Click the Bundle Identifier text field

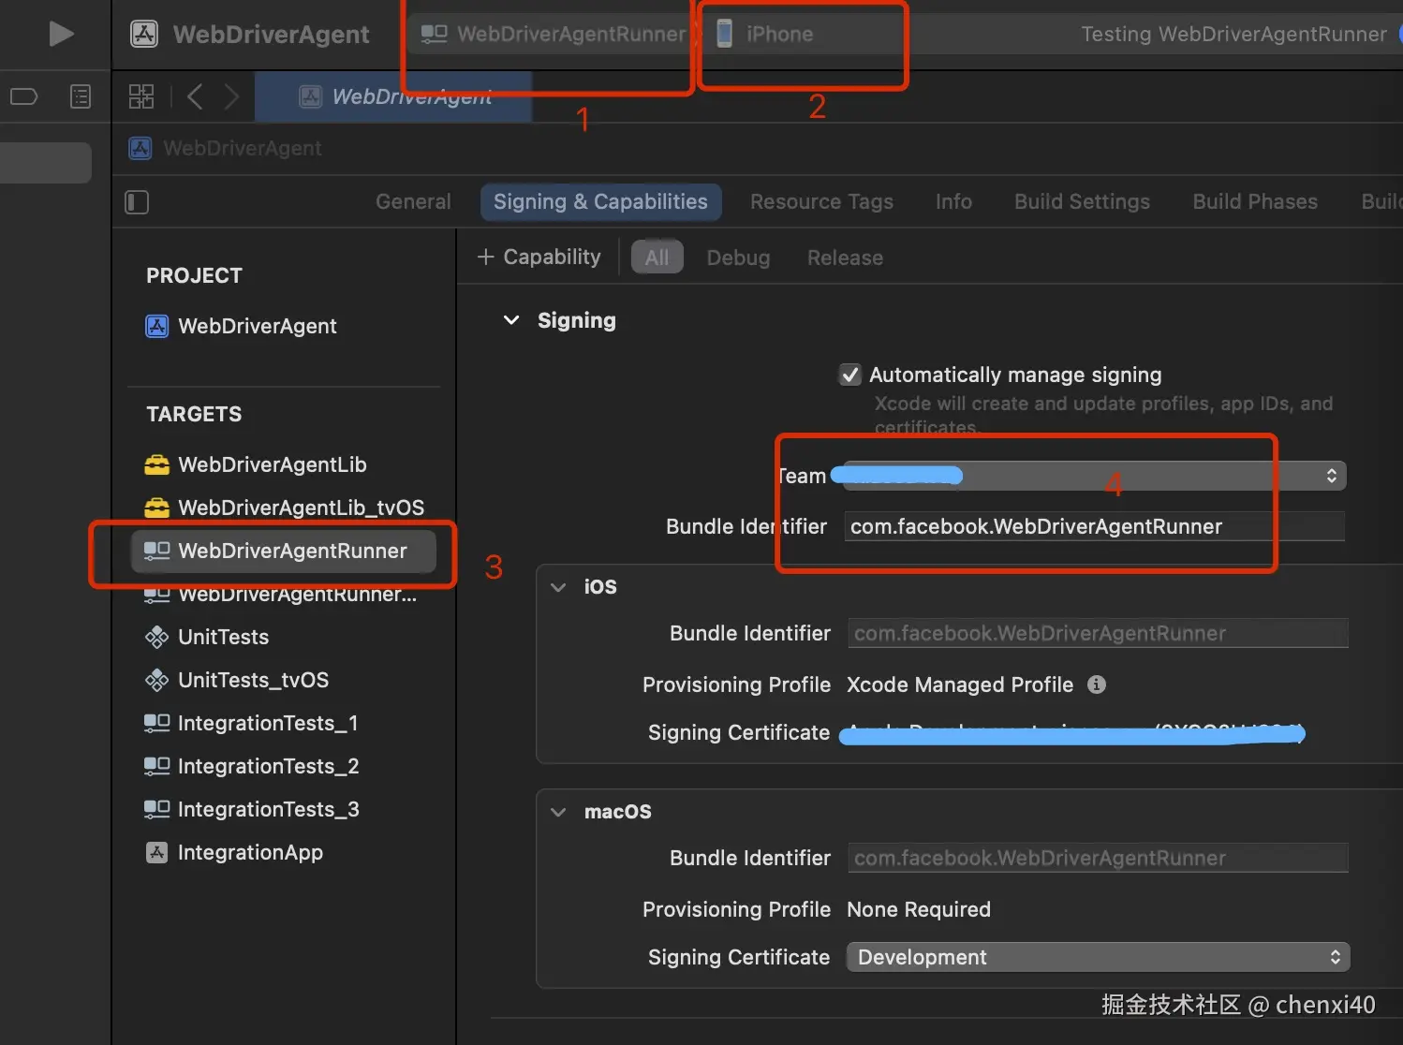[x=1094, y=526]
